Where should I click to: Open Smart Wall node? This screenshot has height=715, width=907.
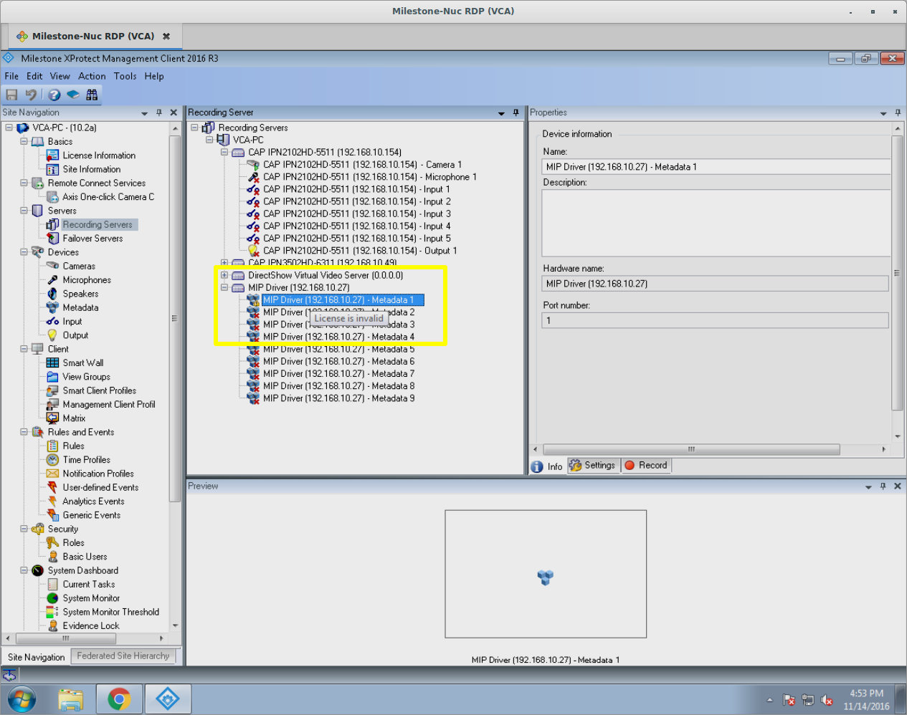coord(82,363)
